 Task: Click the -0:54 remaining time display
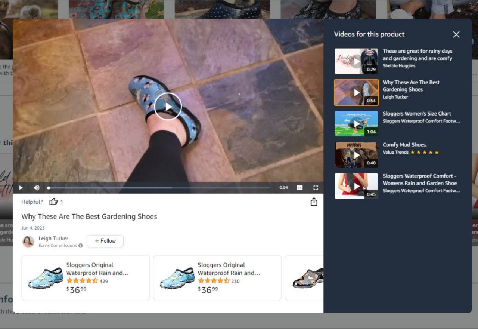click(x=283, y=188)
